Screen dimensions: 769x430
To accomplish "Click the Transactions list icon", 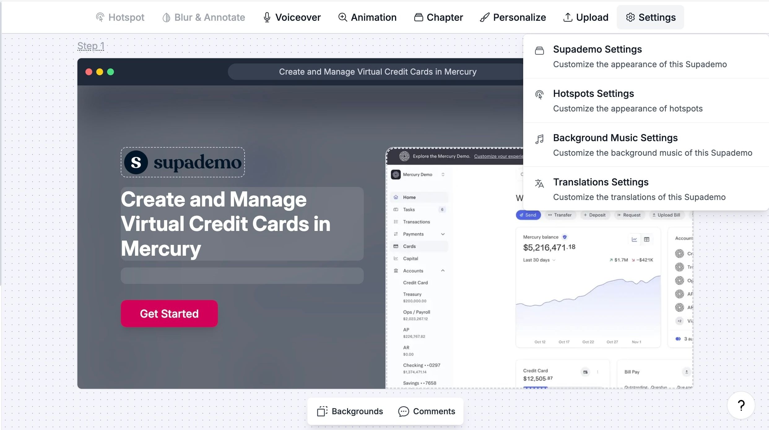I will (396, 222).
